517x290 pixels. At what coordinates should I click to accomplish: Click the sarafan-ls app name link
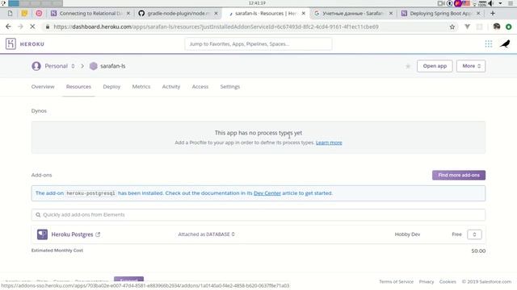pyautogui.click(x=113, y=66)
